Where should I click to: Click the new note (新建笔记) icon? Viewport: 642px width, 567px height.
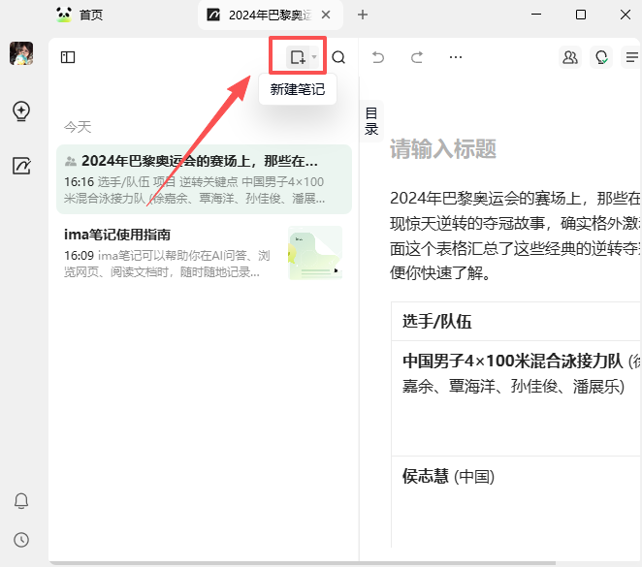[298, 57]
